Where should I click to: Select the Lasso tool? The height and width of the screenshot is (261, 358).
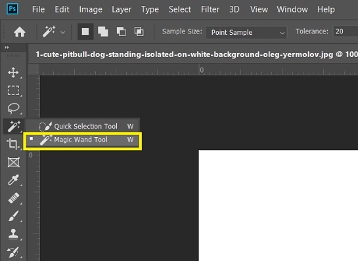(14, 108)
